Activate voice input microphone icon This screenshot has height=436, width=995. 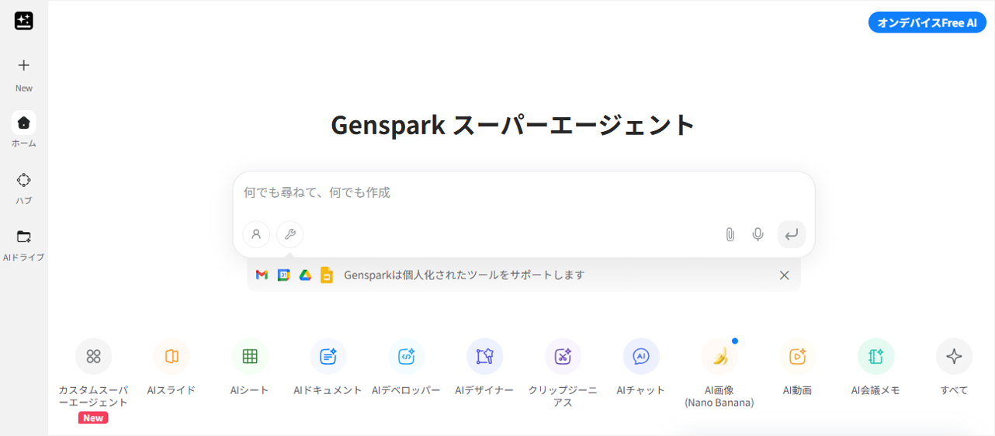coord(758,234)
